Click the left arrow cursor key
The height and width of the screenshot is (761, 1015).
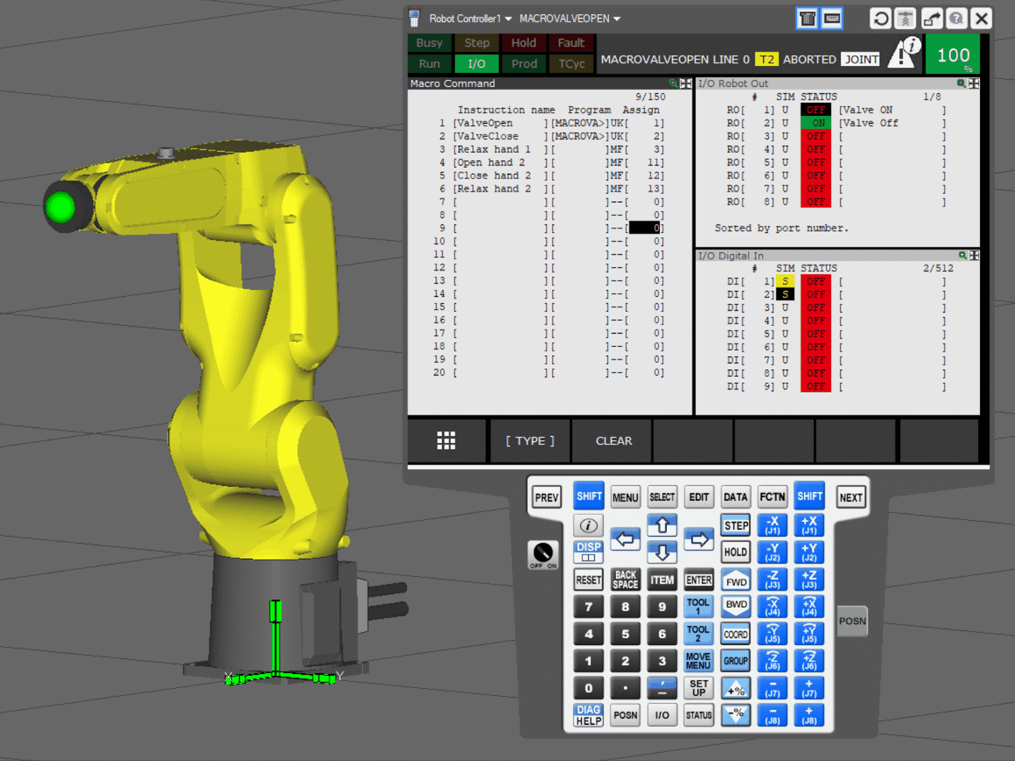[625, 540]
